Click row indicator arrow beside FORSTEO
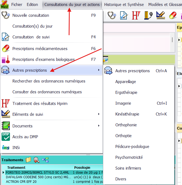 point(3,173)
